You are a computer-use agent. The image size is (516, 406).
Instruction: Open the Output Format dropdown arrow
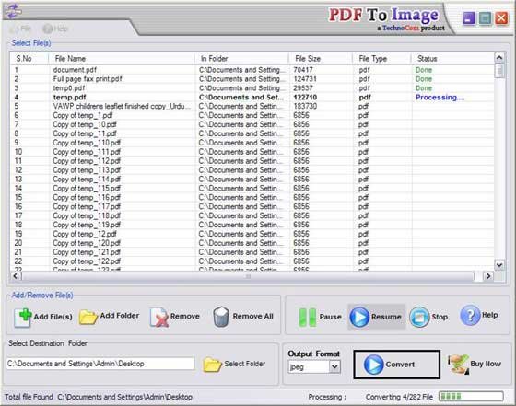pos(334,366)
